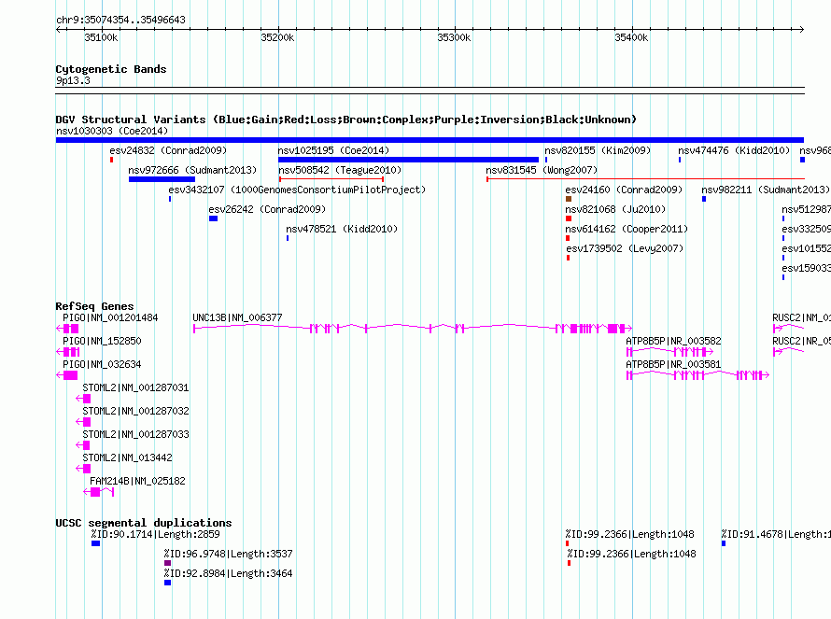Click the 35400k ruler tick label
831x619 pixels.
(x=631, y=37)
